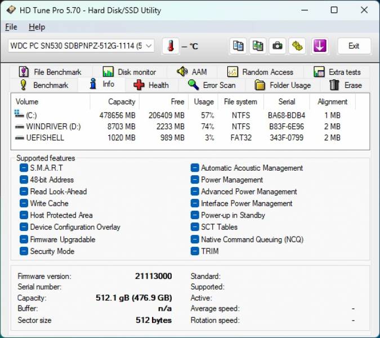The width and height of the screenshot is (380, 338).
Task: Toggle the TRIM checkbox
Action: pyautogui.click(x=195, y=251)
